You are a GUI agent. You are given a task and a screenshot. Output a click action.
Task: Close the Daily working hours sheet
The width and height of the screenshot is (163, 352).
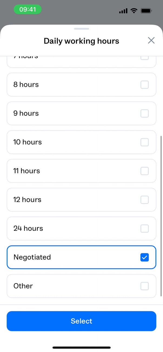(x=151, y=40)
